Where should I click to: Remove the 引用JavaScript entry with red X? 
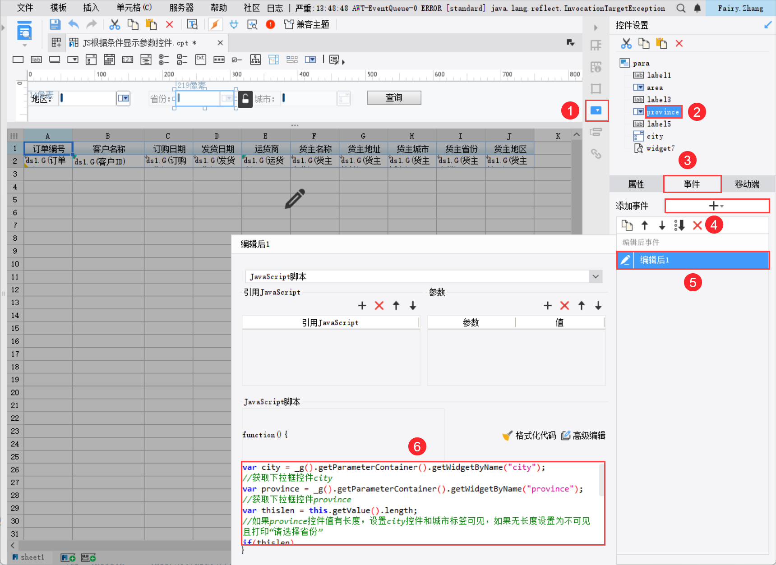click(379, 306)
